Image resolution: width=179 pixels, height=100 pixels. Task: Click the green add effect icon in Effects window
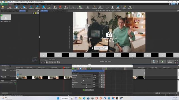pyautogui.click(x=73, y=69)
